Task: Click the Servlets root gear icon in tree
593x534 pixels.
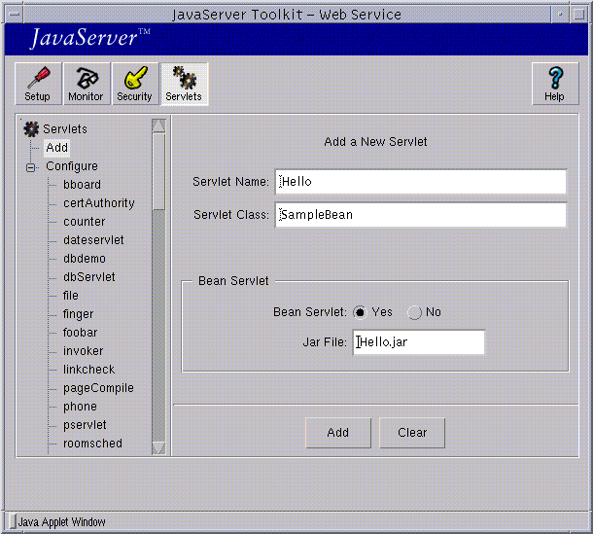Action: click(x=31, y=129)
